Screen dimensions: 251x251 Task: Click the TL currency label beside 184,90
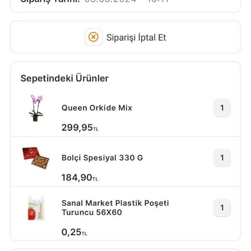click(x=95, y=179)
